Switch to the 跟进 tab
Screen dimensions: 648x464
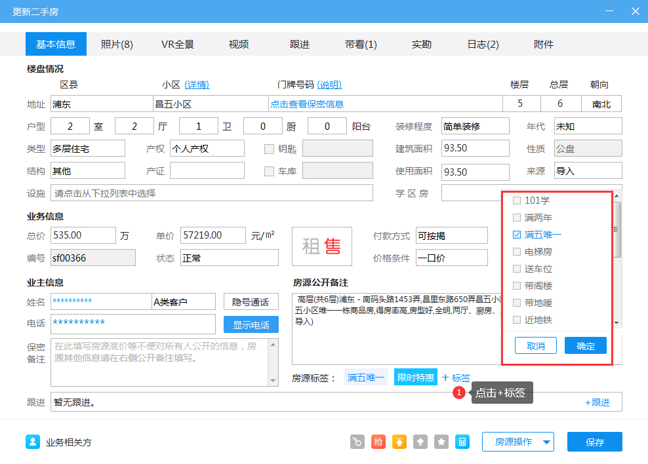coord(300,44)
